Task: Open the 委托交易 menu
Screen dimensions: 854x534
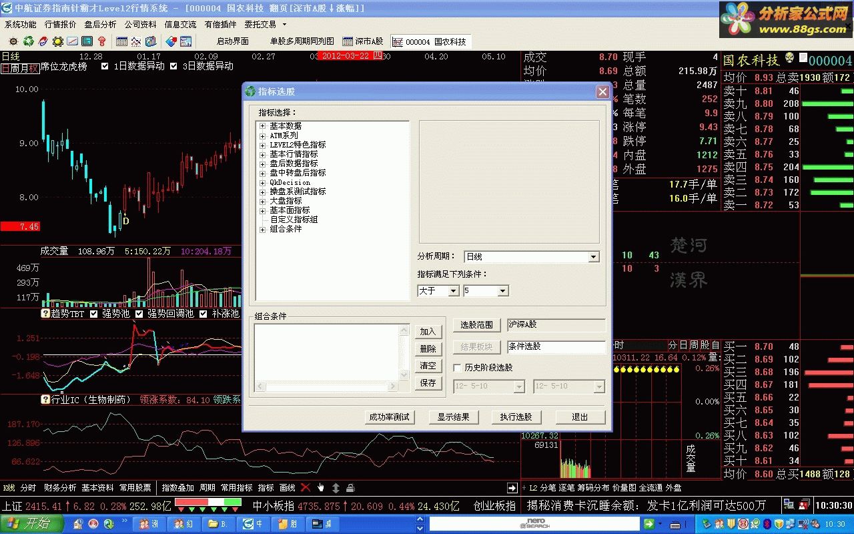Action: point(260,25)
